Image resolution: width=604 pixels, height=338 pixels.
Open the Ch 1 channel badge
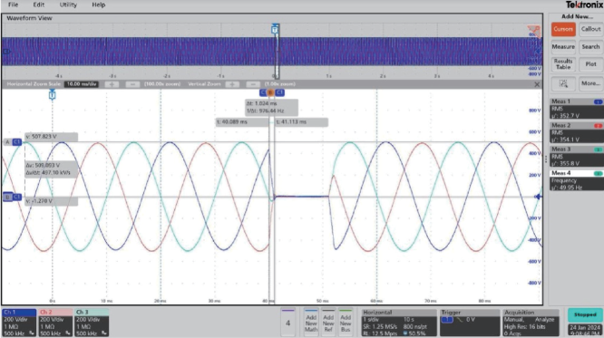pos(19,323)
